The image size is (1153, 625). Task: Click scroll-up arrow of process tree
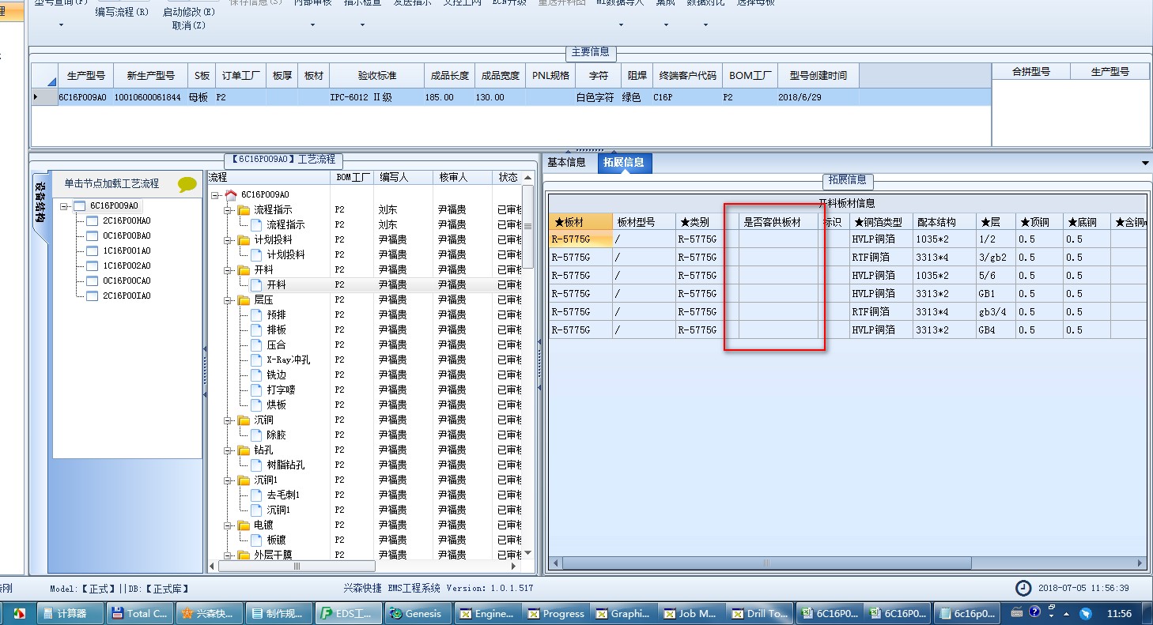click(528, 179)
